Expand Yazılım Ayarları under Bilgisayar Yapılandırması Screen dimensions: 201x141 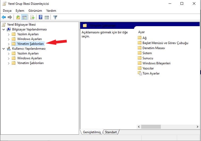(x=9, y=34)
